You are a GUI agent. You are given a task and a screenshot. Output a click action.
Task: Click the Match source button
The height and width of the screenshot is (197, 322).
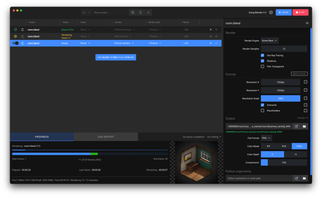pos(299,74)
